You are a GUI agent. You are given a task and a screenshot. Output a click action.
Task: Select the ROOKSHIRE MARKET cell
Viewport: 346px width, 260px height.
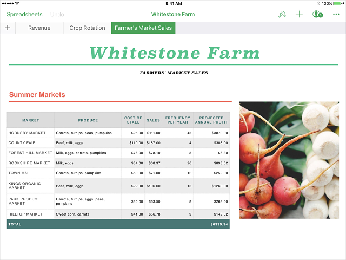[x=31, y=163]
